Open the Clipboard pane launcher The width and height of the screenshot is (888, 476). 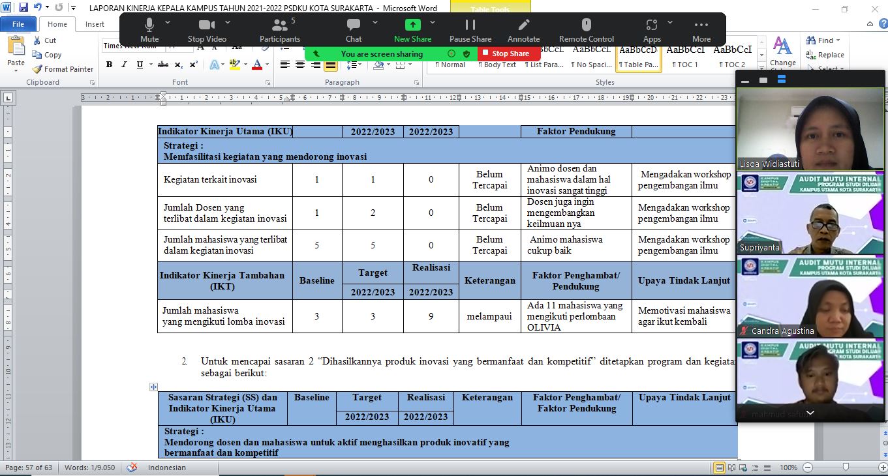click(92, 83)
